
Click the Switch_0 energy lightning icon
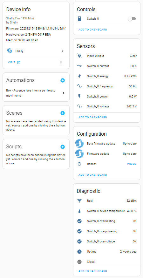point(79,76)
